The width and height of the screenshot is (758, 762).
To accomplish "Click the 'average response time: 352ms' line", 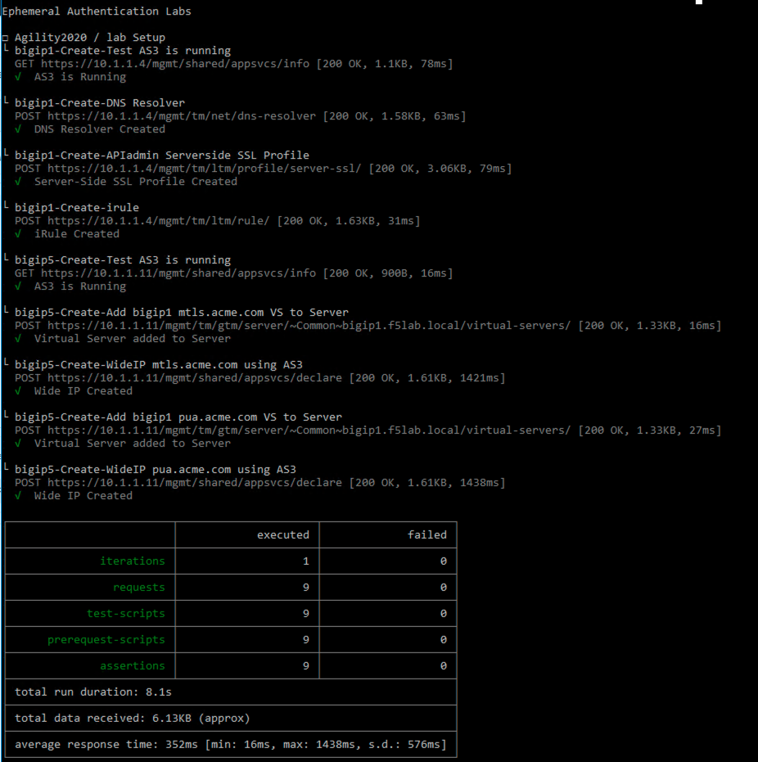I will click(230, 745).
